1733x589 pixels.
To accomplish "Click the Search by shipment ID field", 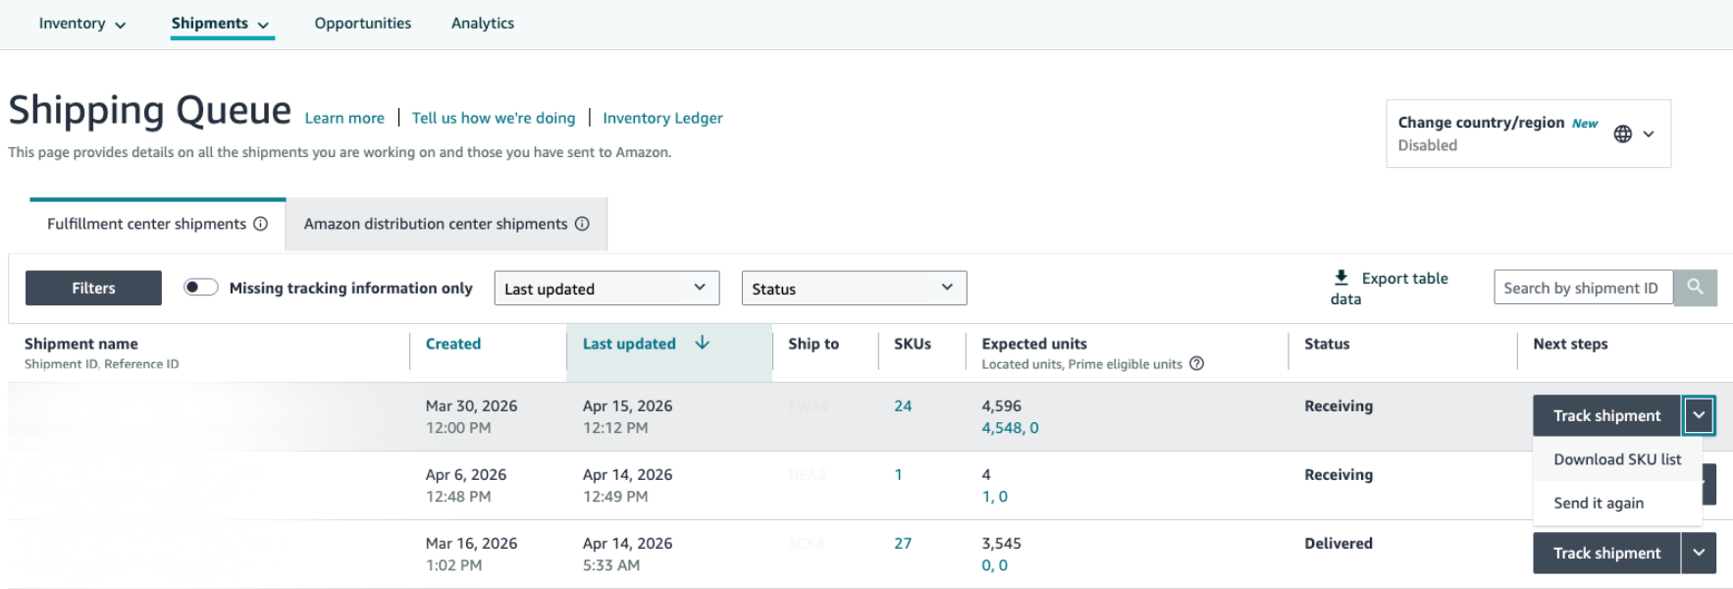I will click(1582, 288).
